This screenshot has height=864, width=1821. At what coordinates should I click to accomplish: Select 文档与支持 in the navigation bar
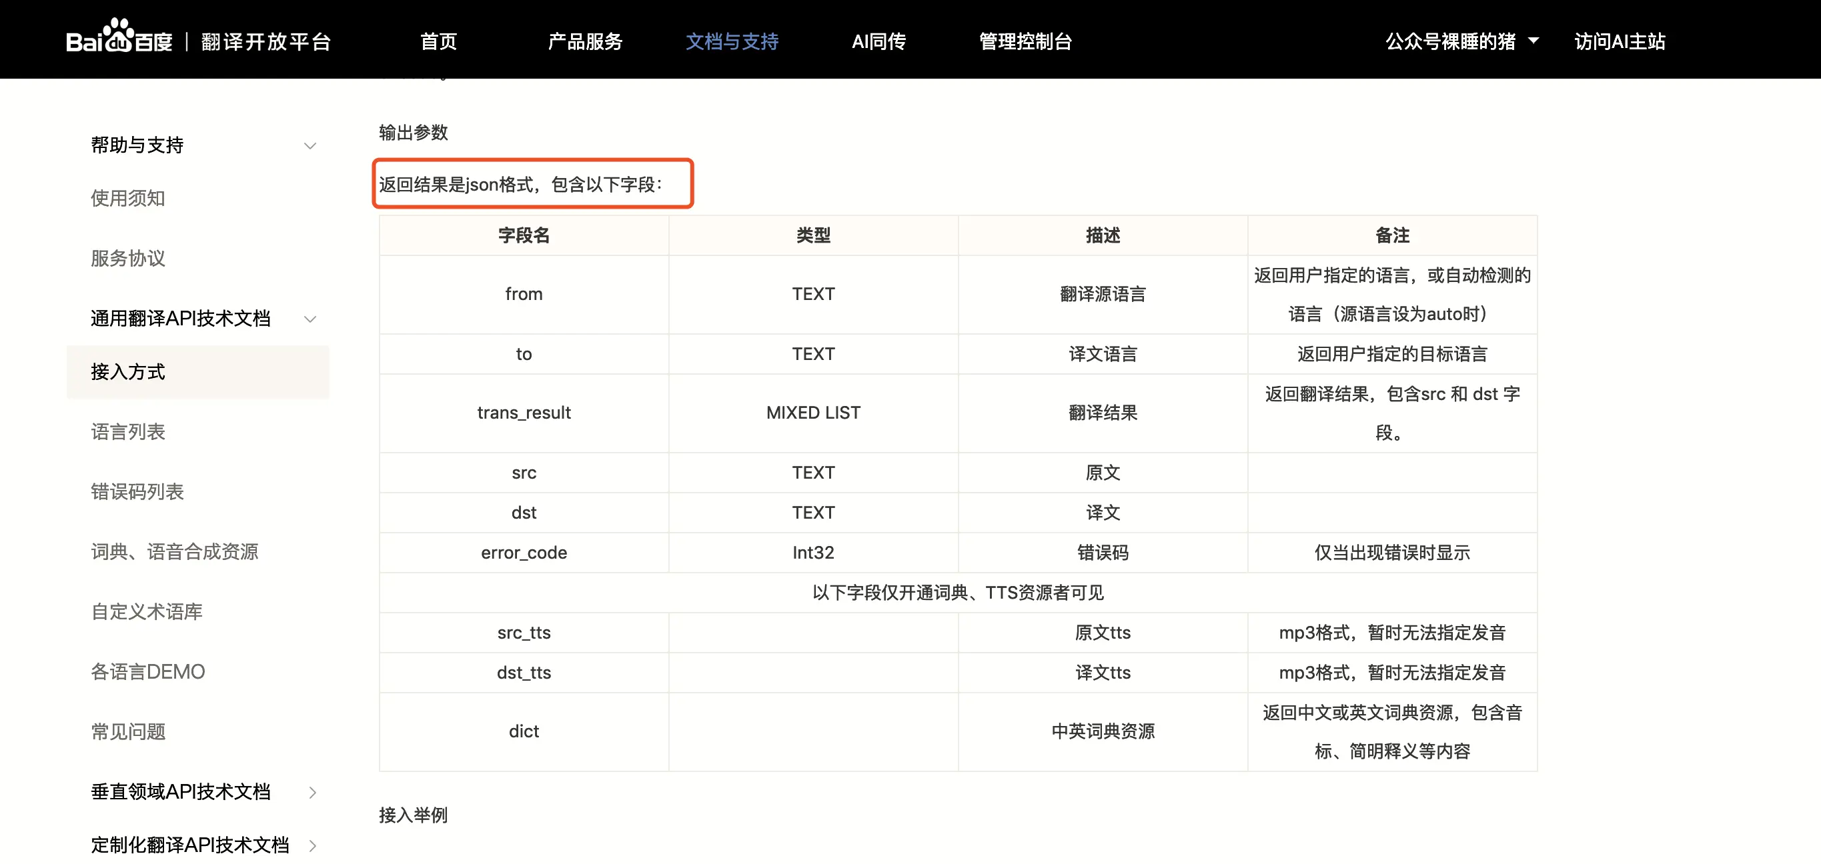tap(732, 41)
